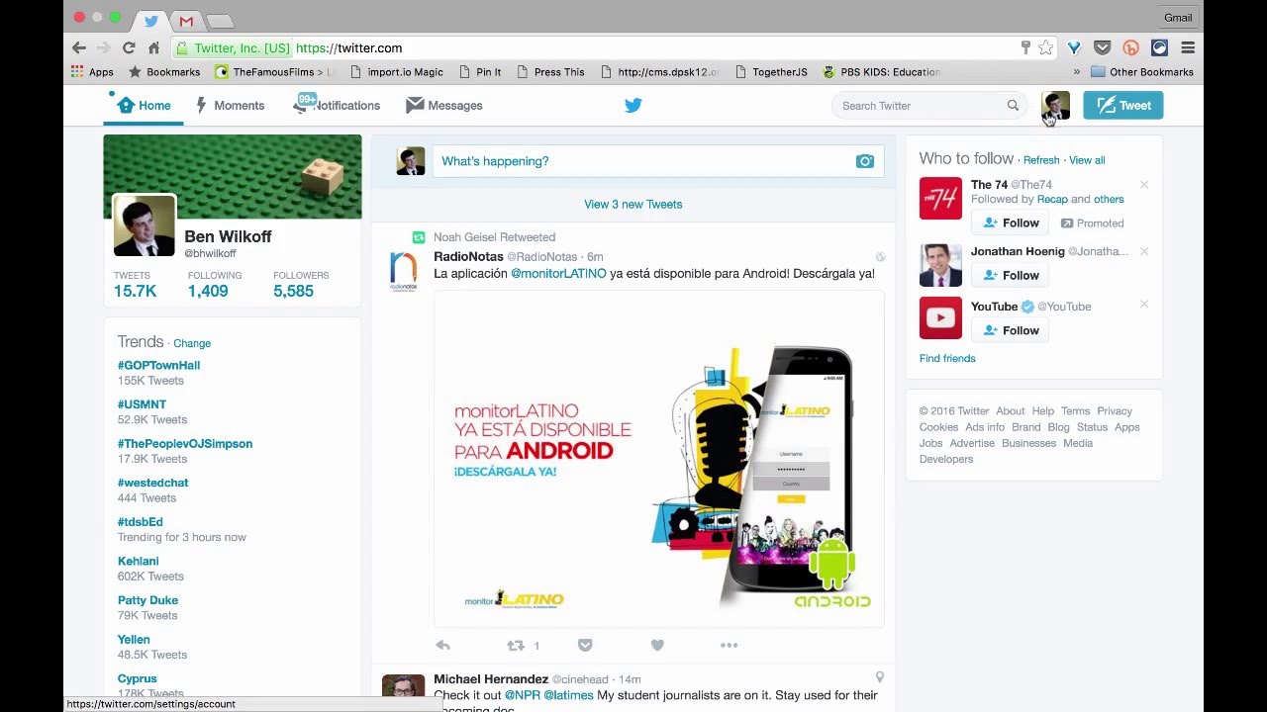Retweet the RadioNotas tweet
Image resolution: width=1267 pixels, height=712 pixels.
[516, 645]
